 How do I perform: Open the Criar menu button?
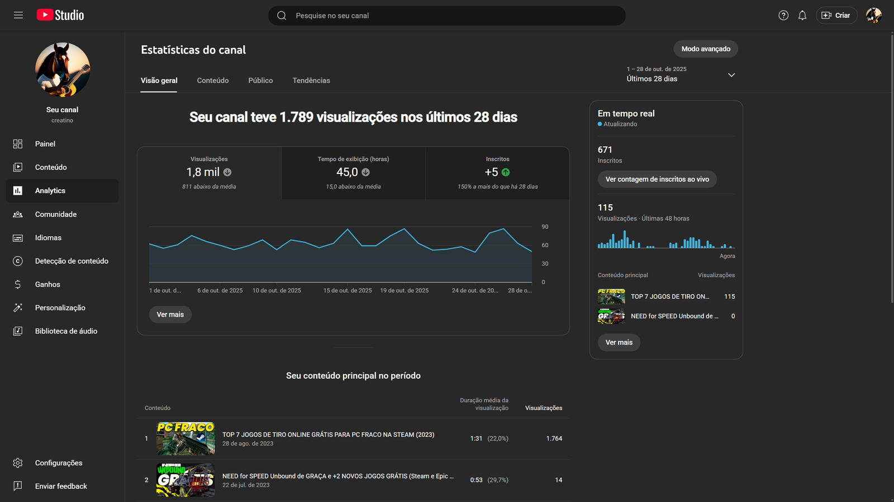[836, 16]
